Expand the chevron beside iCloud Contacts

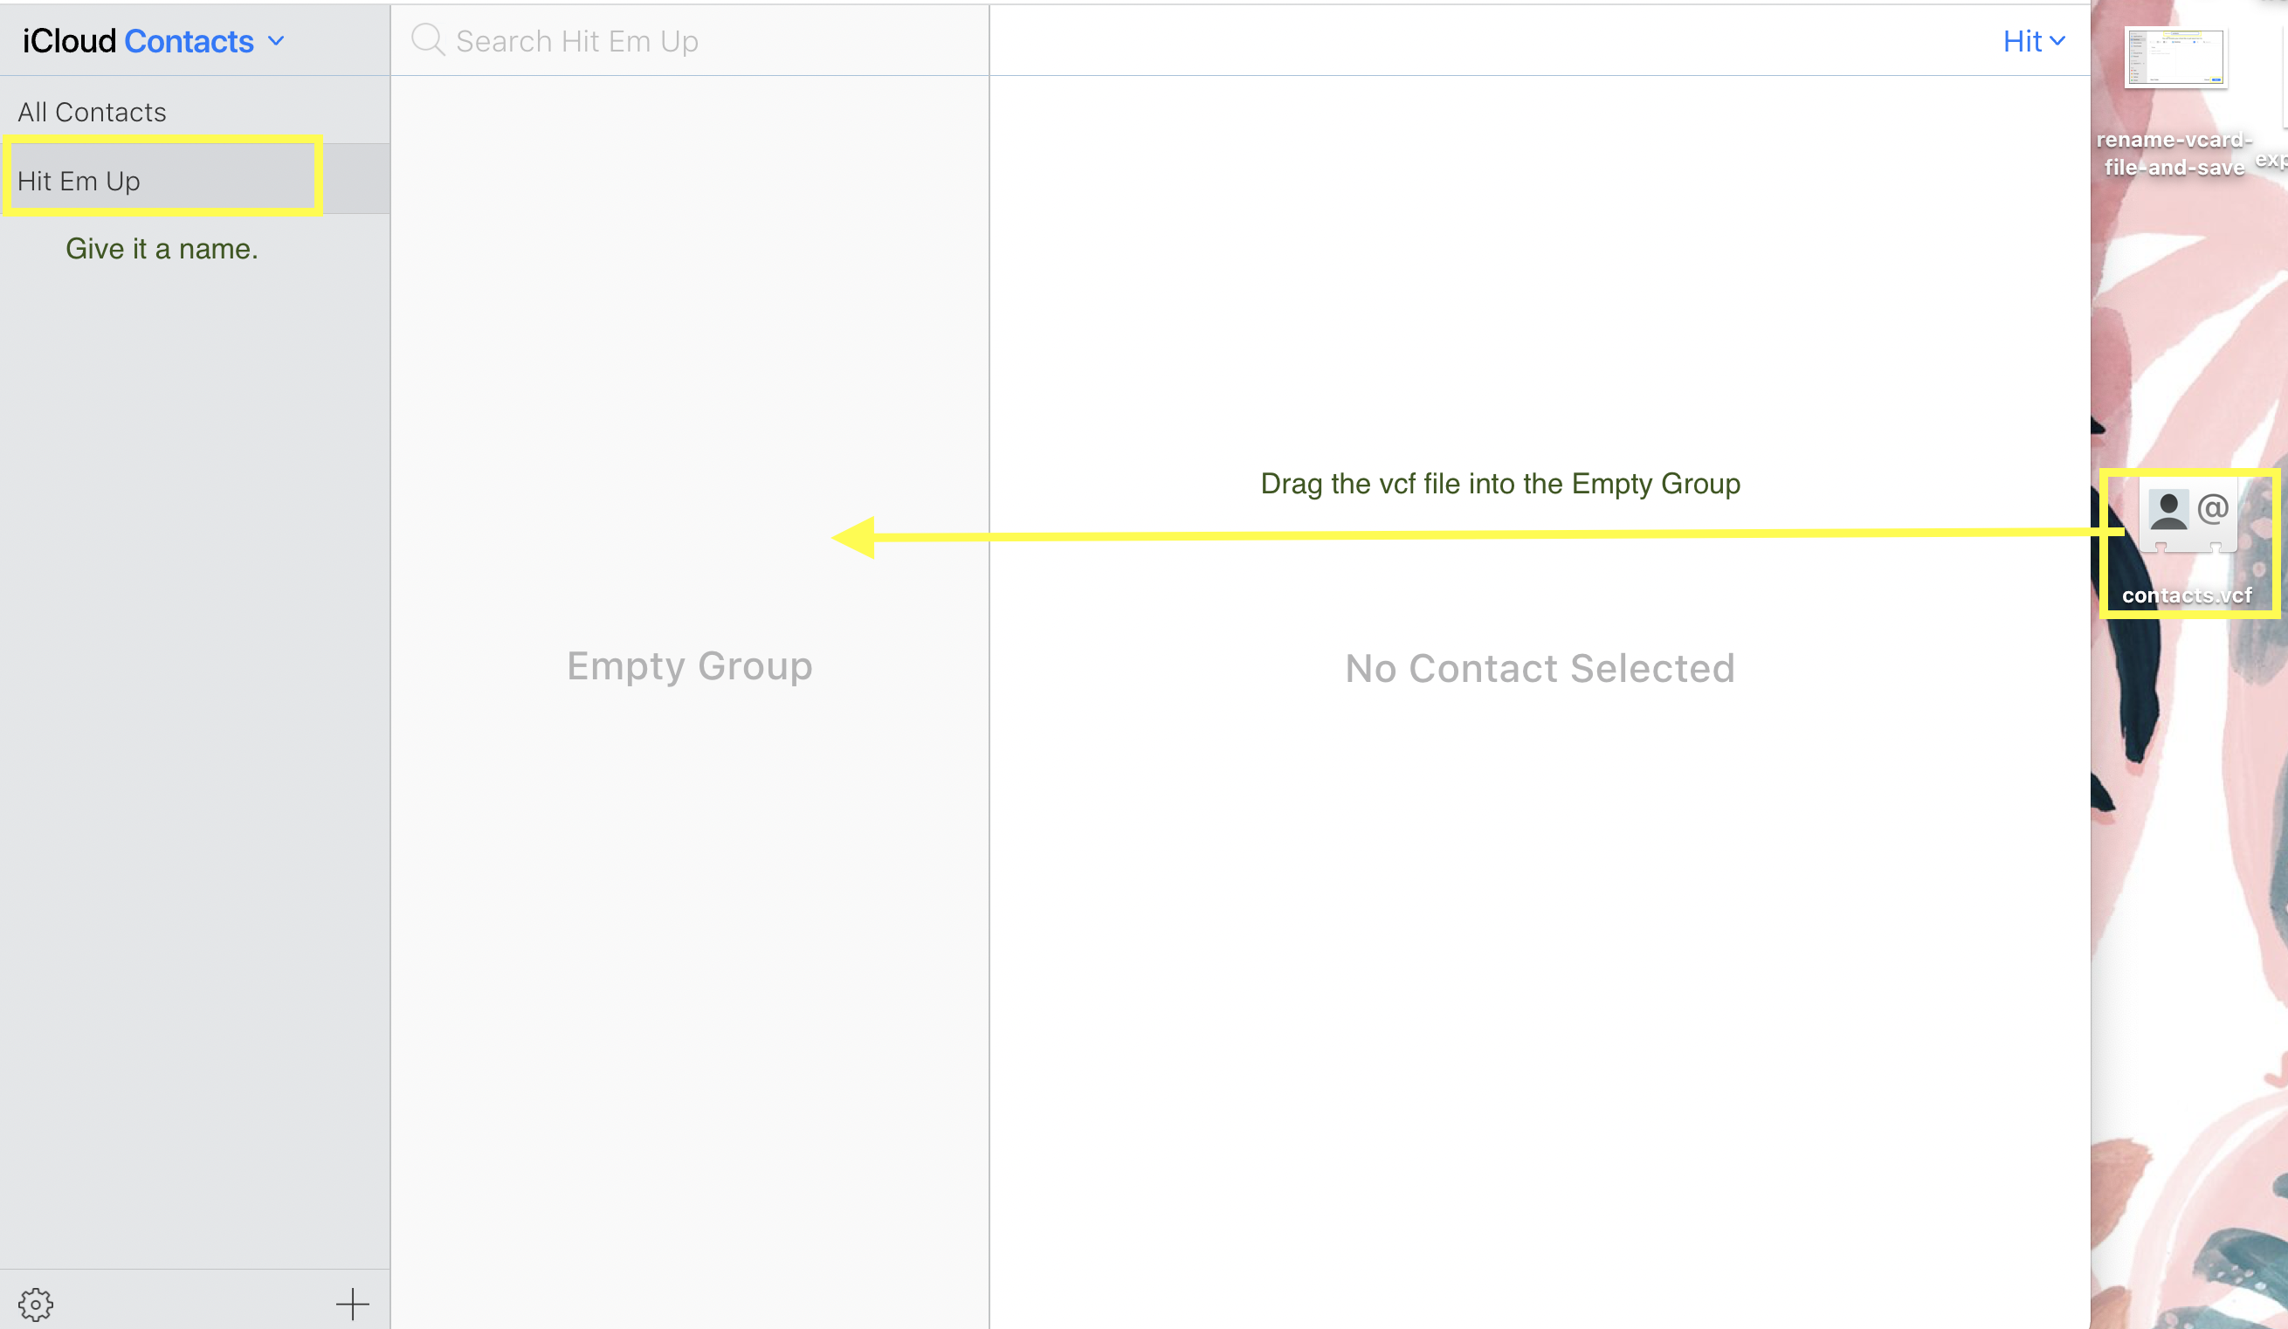coord(276,42)
